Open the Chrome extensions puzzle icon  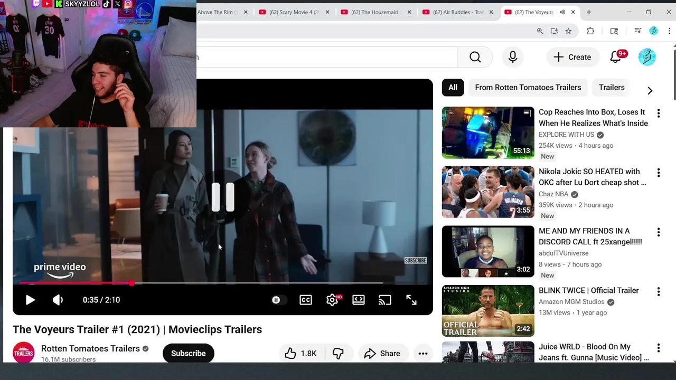590,31
